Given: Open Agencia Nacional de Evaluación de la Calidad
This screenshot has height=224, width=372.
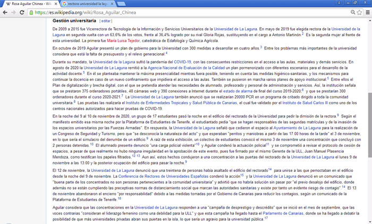Looking at the screenshot, I should [186, 68].
